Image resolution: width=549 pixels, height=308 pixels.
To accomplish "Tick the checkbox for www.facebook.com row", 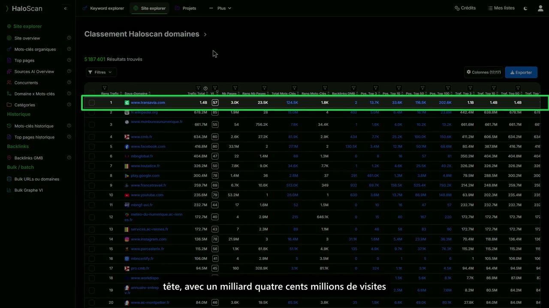I will pyautogui.click(x=92, y=146).
